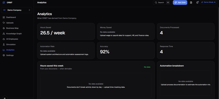Viewport: 219px width, 99px height.
Task: Click the '26.5 / week' value
Action: tap(53, 33)
